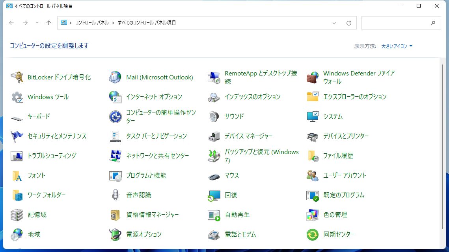Open the ユーザー アカウント people icon
The image size is (449, 252).
click(313, 175)
